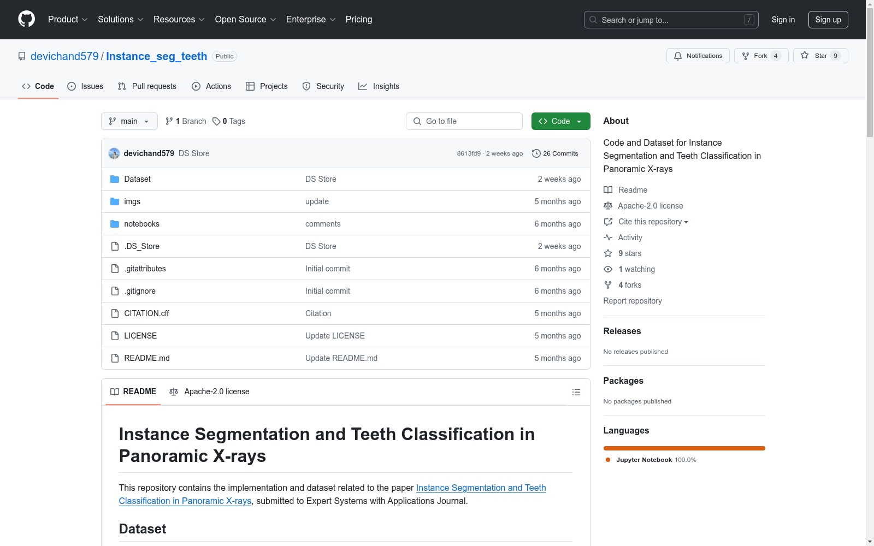Image resolution: width=874 pixels, height=546 pixels.
Task: Click the Sign in link
Action: coord(783,20)
